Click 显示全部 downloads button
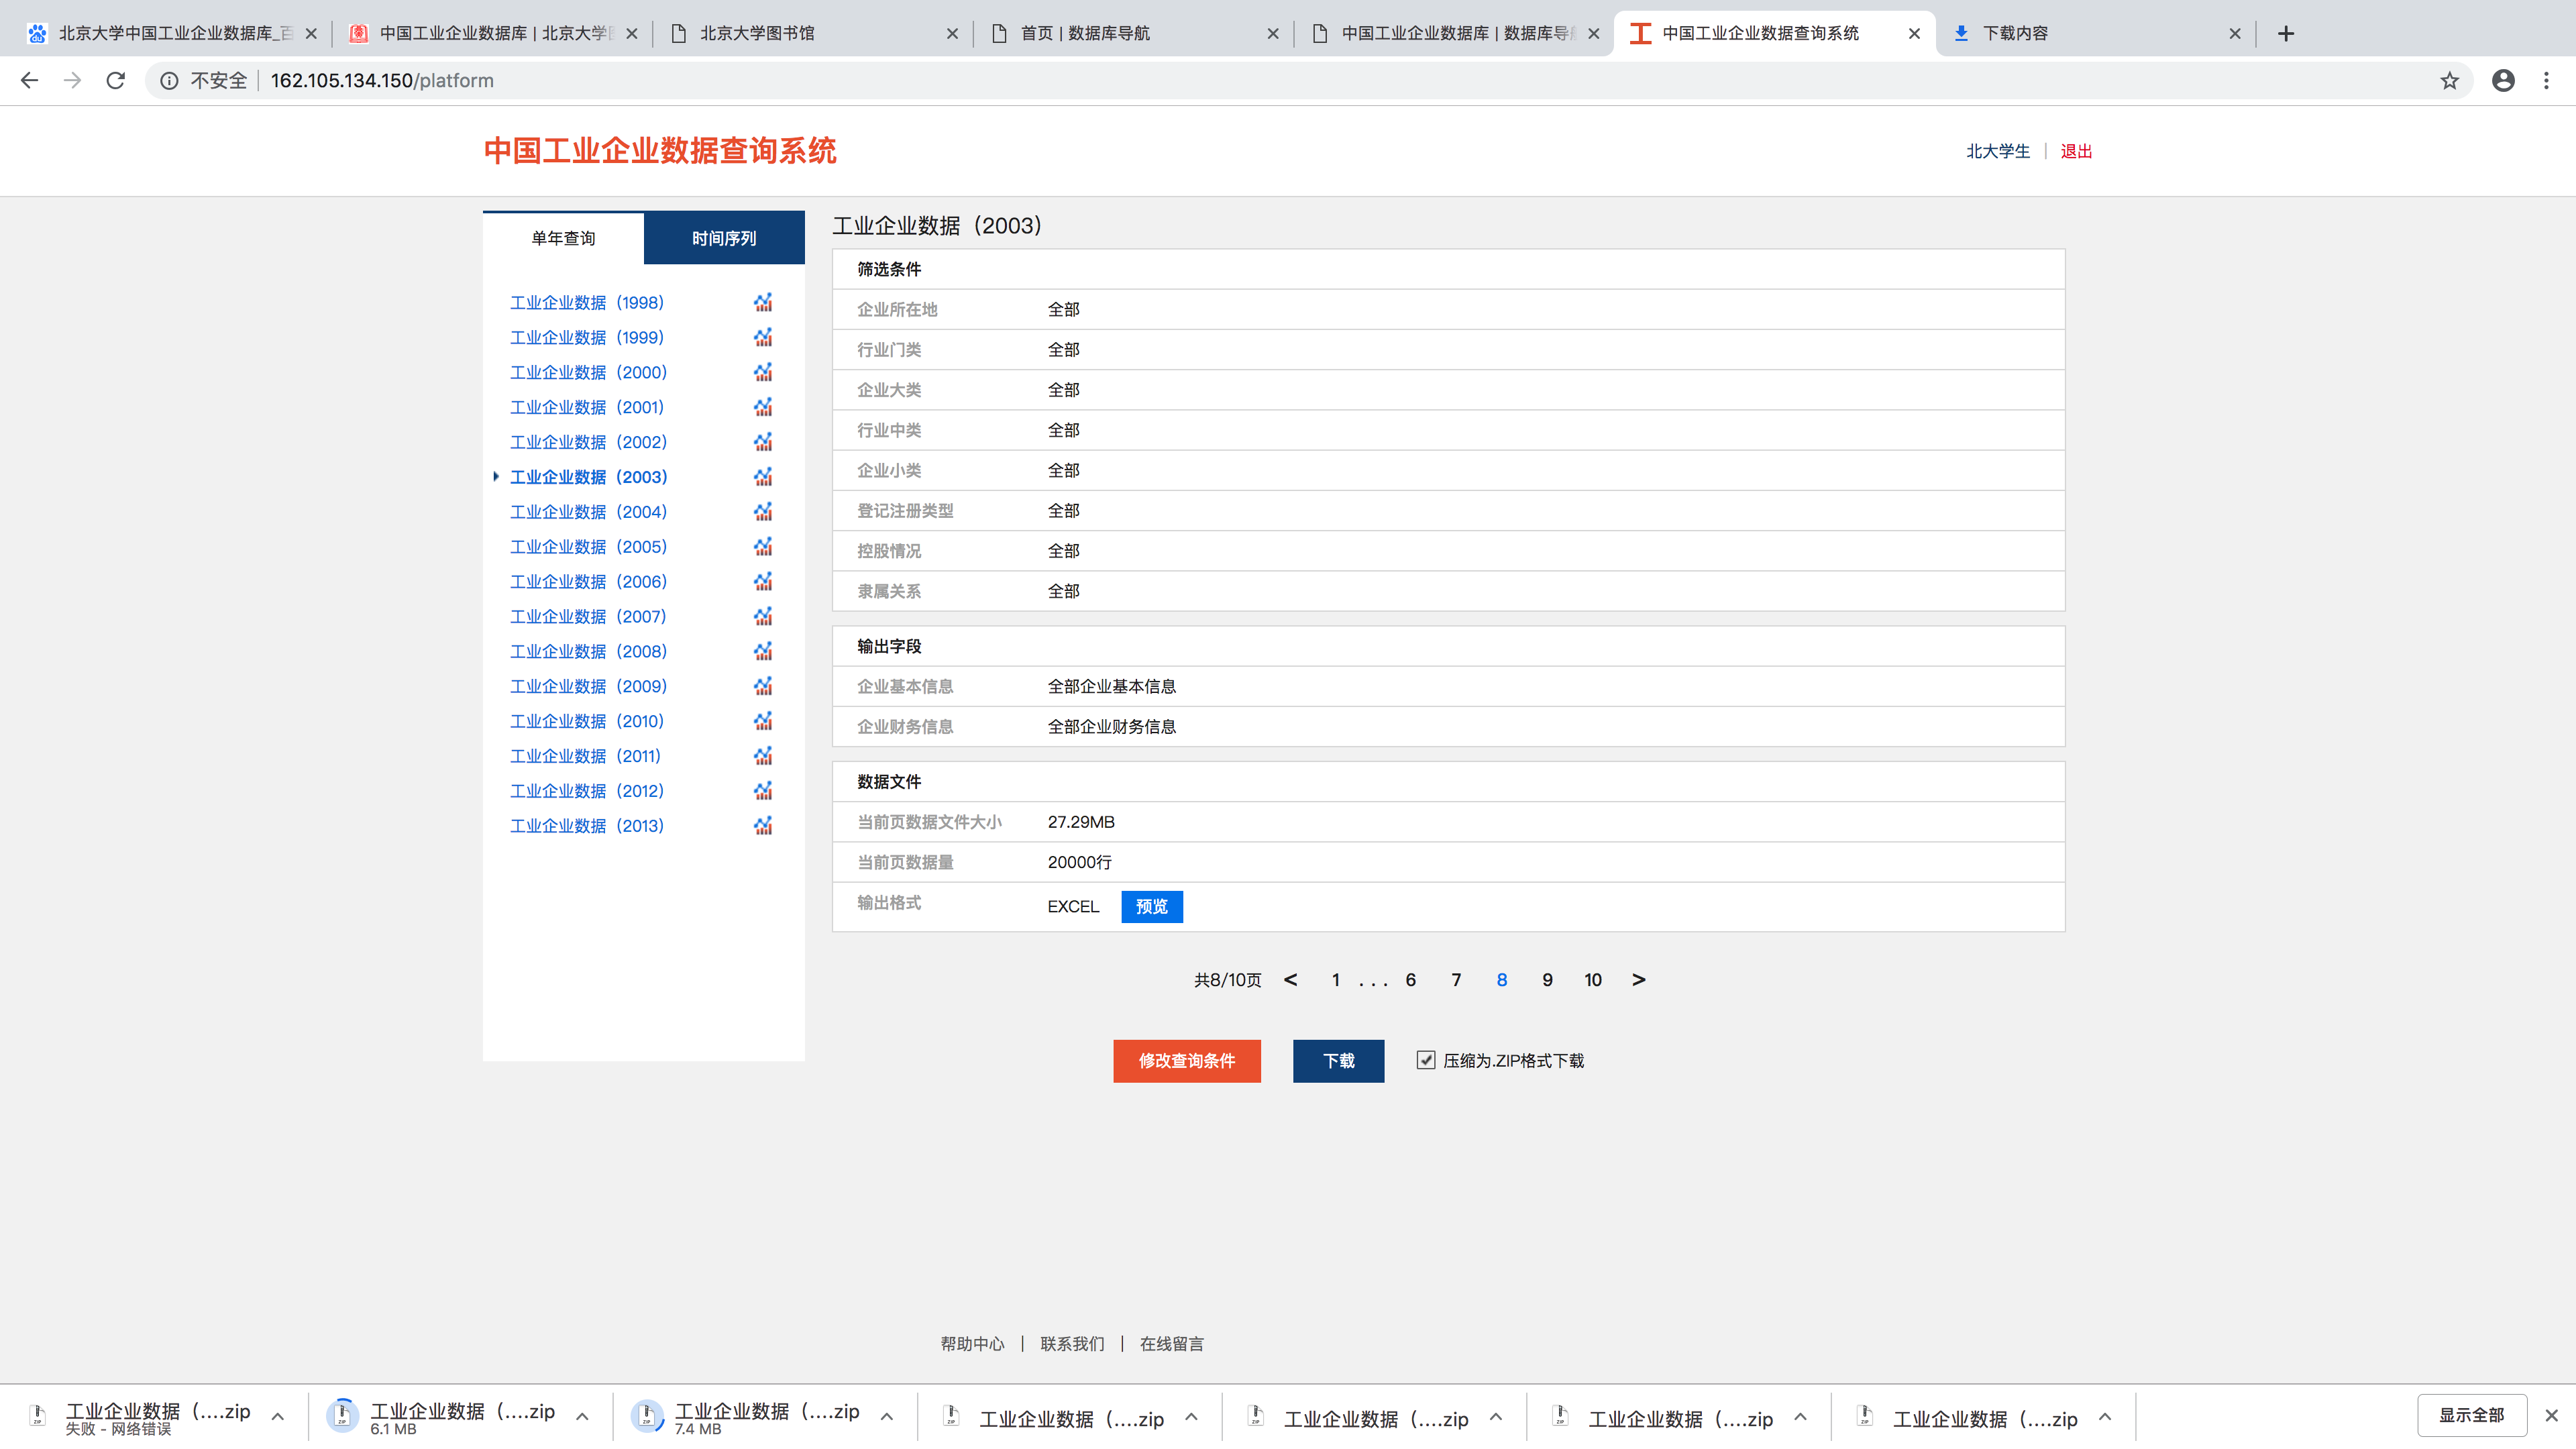Image resolution: width=2576 pixels, height=1449 pixels. pyautogui.click(x=2471, y=1415)
